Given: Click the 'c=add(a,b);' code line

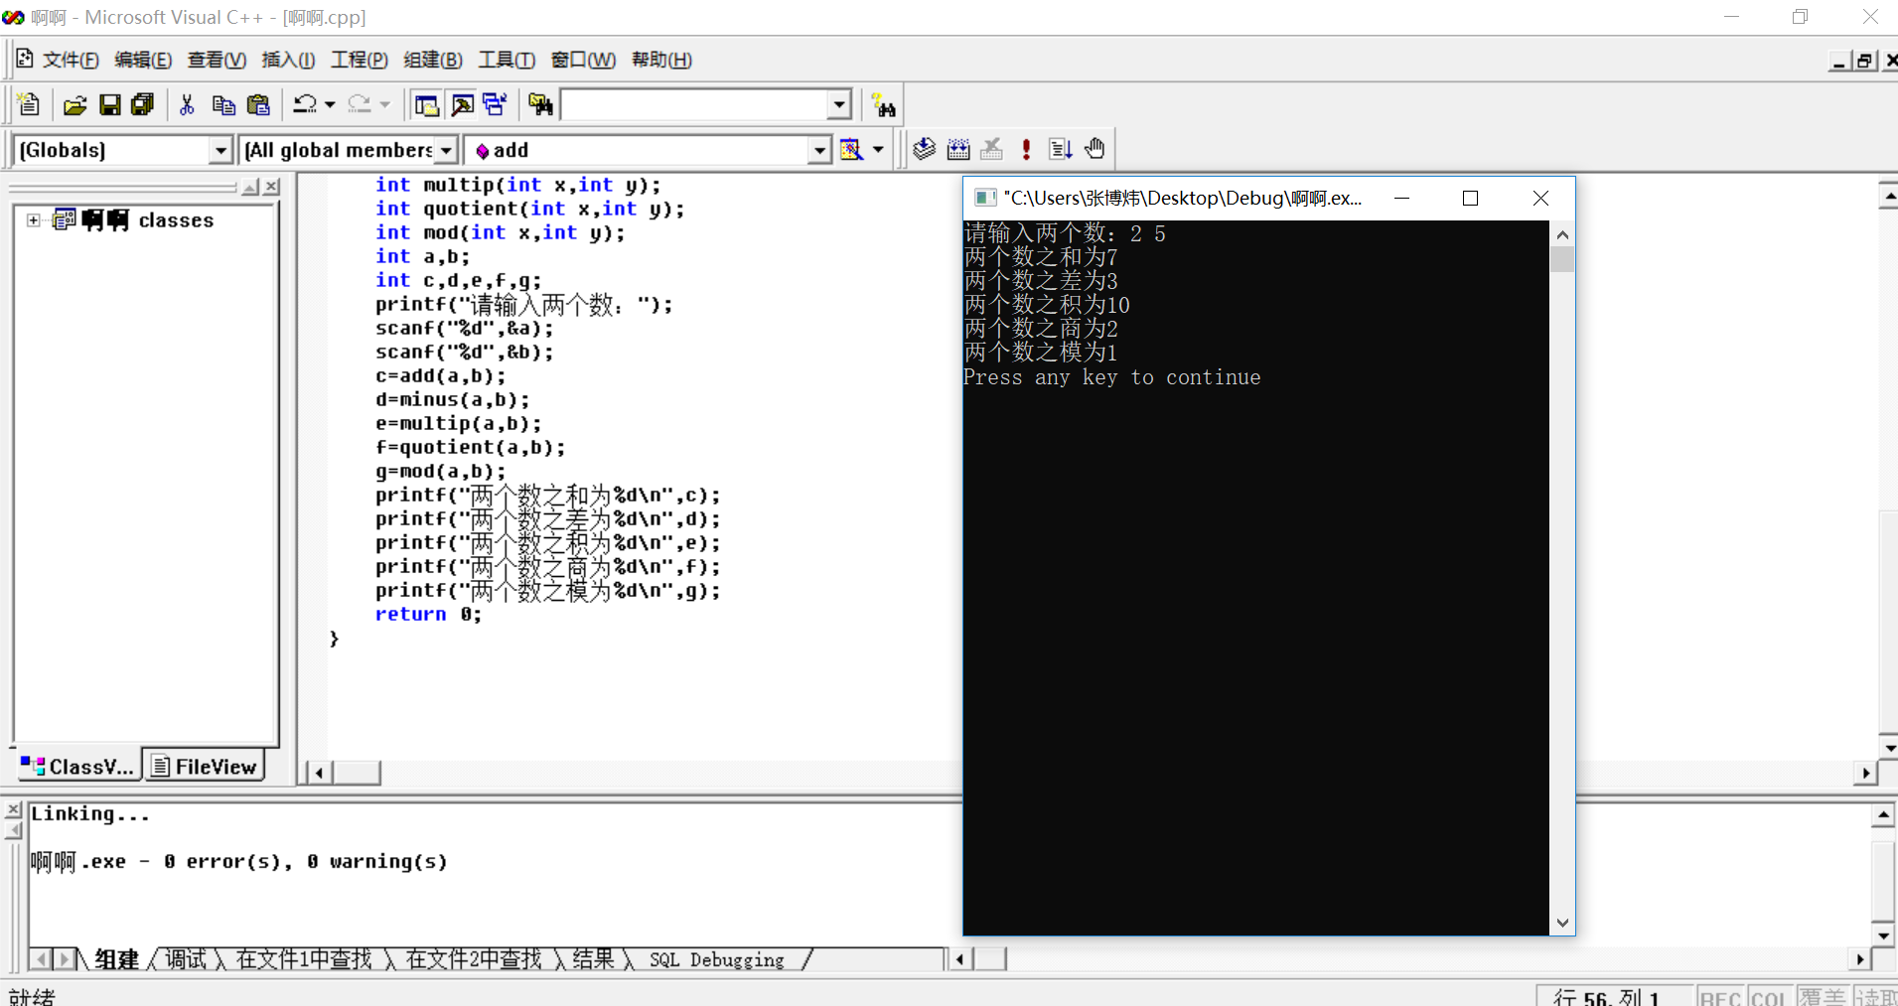Looking at the screenshot, I should point(440,376).
